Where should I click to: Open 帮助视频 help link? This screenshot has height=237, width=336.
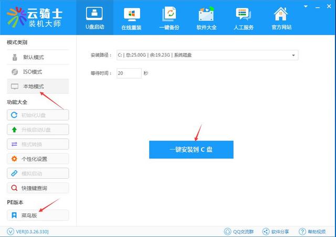(x=312, y=231)
